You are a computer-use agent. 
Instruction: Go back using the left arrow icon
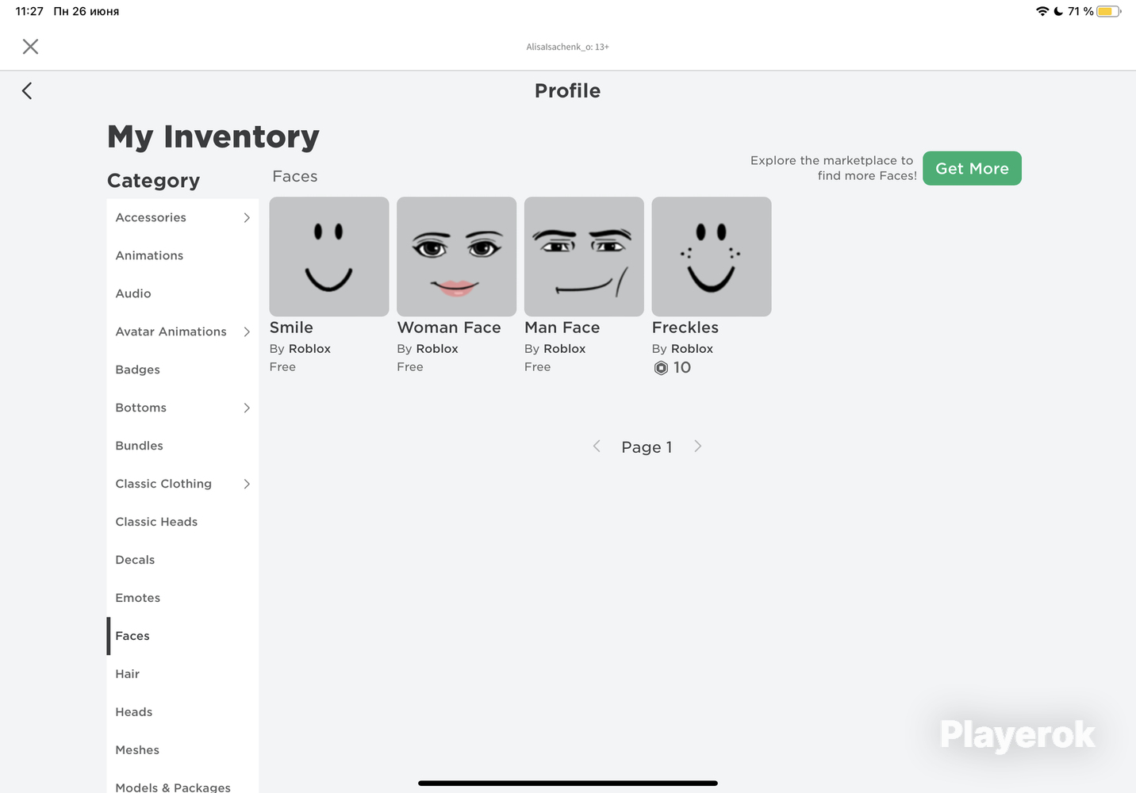tap(27, 90)
